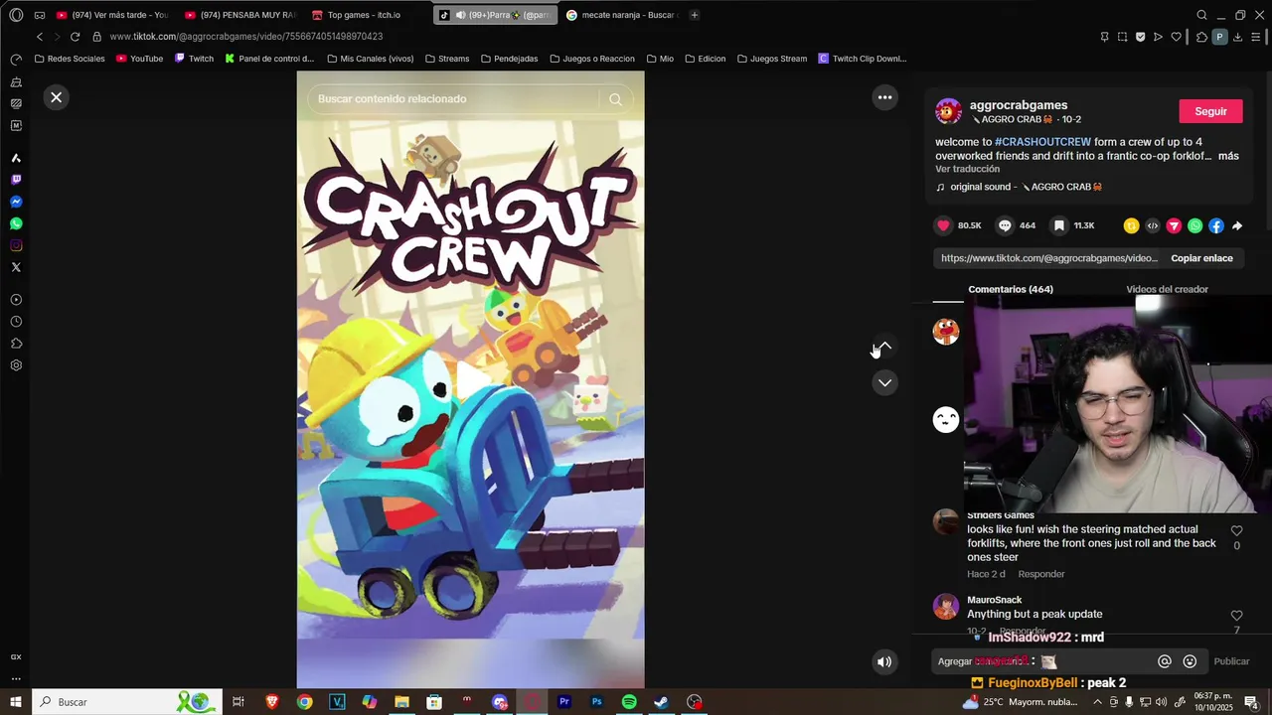Open the Juegos Stream bookmark folder
This screenshot has width=1272, height=715.
coord(771,59)
